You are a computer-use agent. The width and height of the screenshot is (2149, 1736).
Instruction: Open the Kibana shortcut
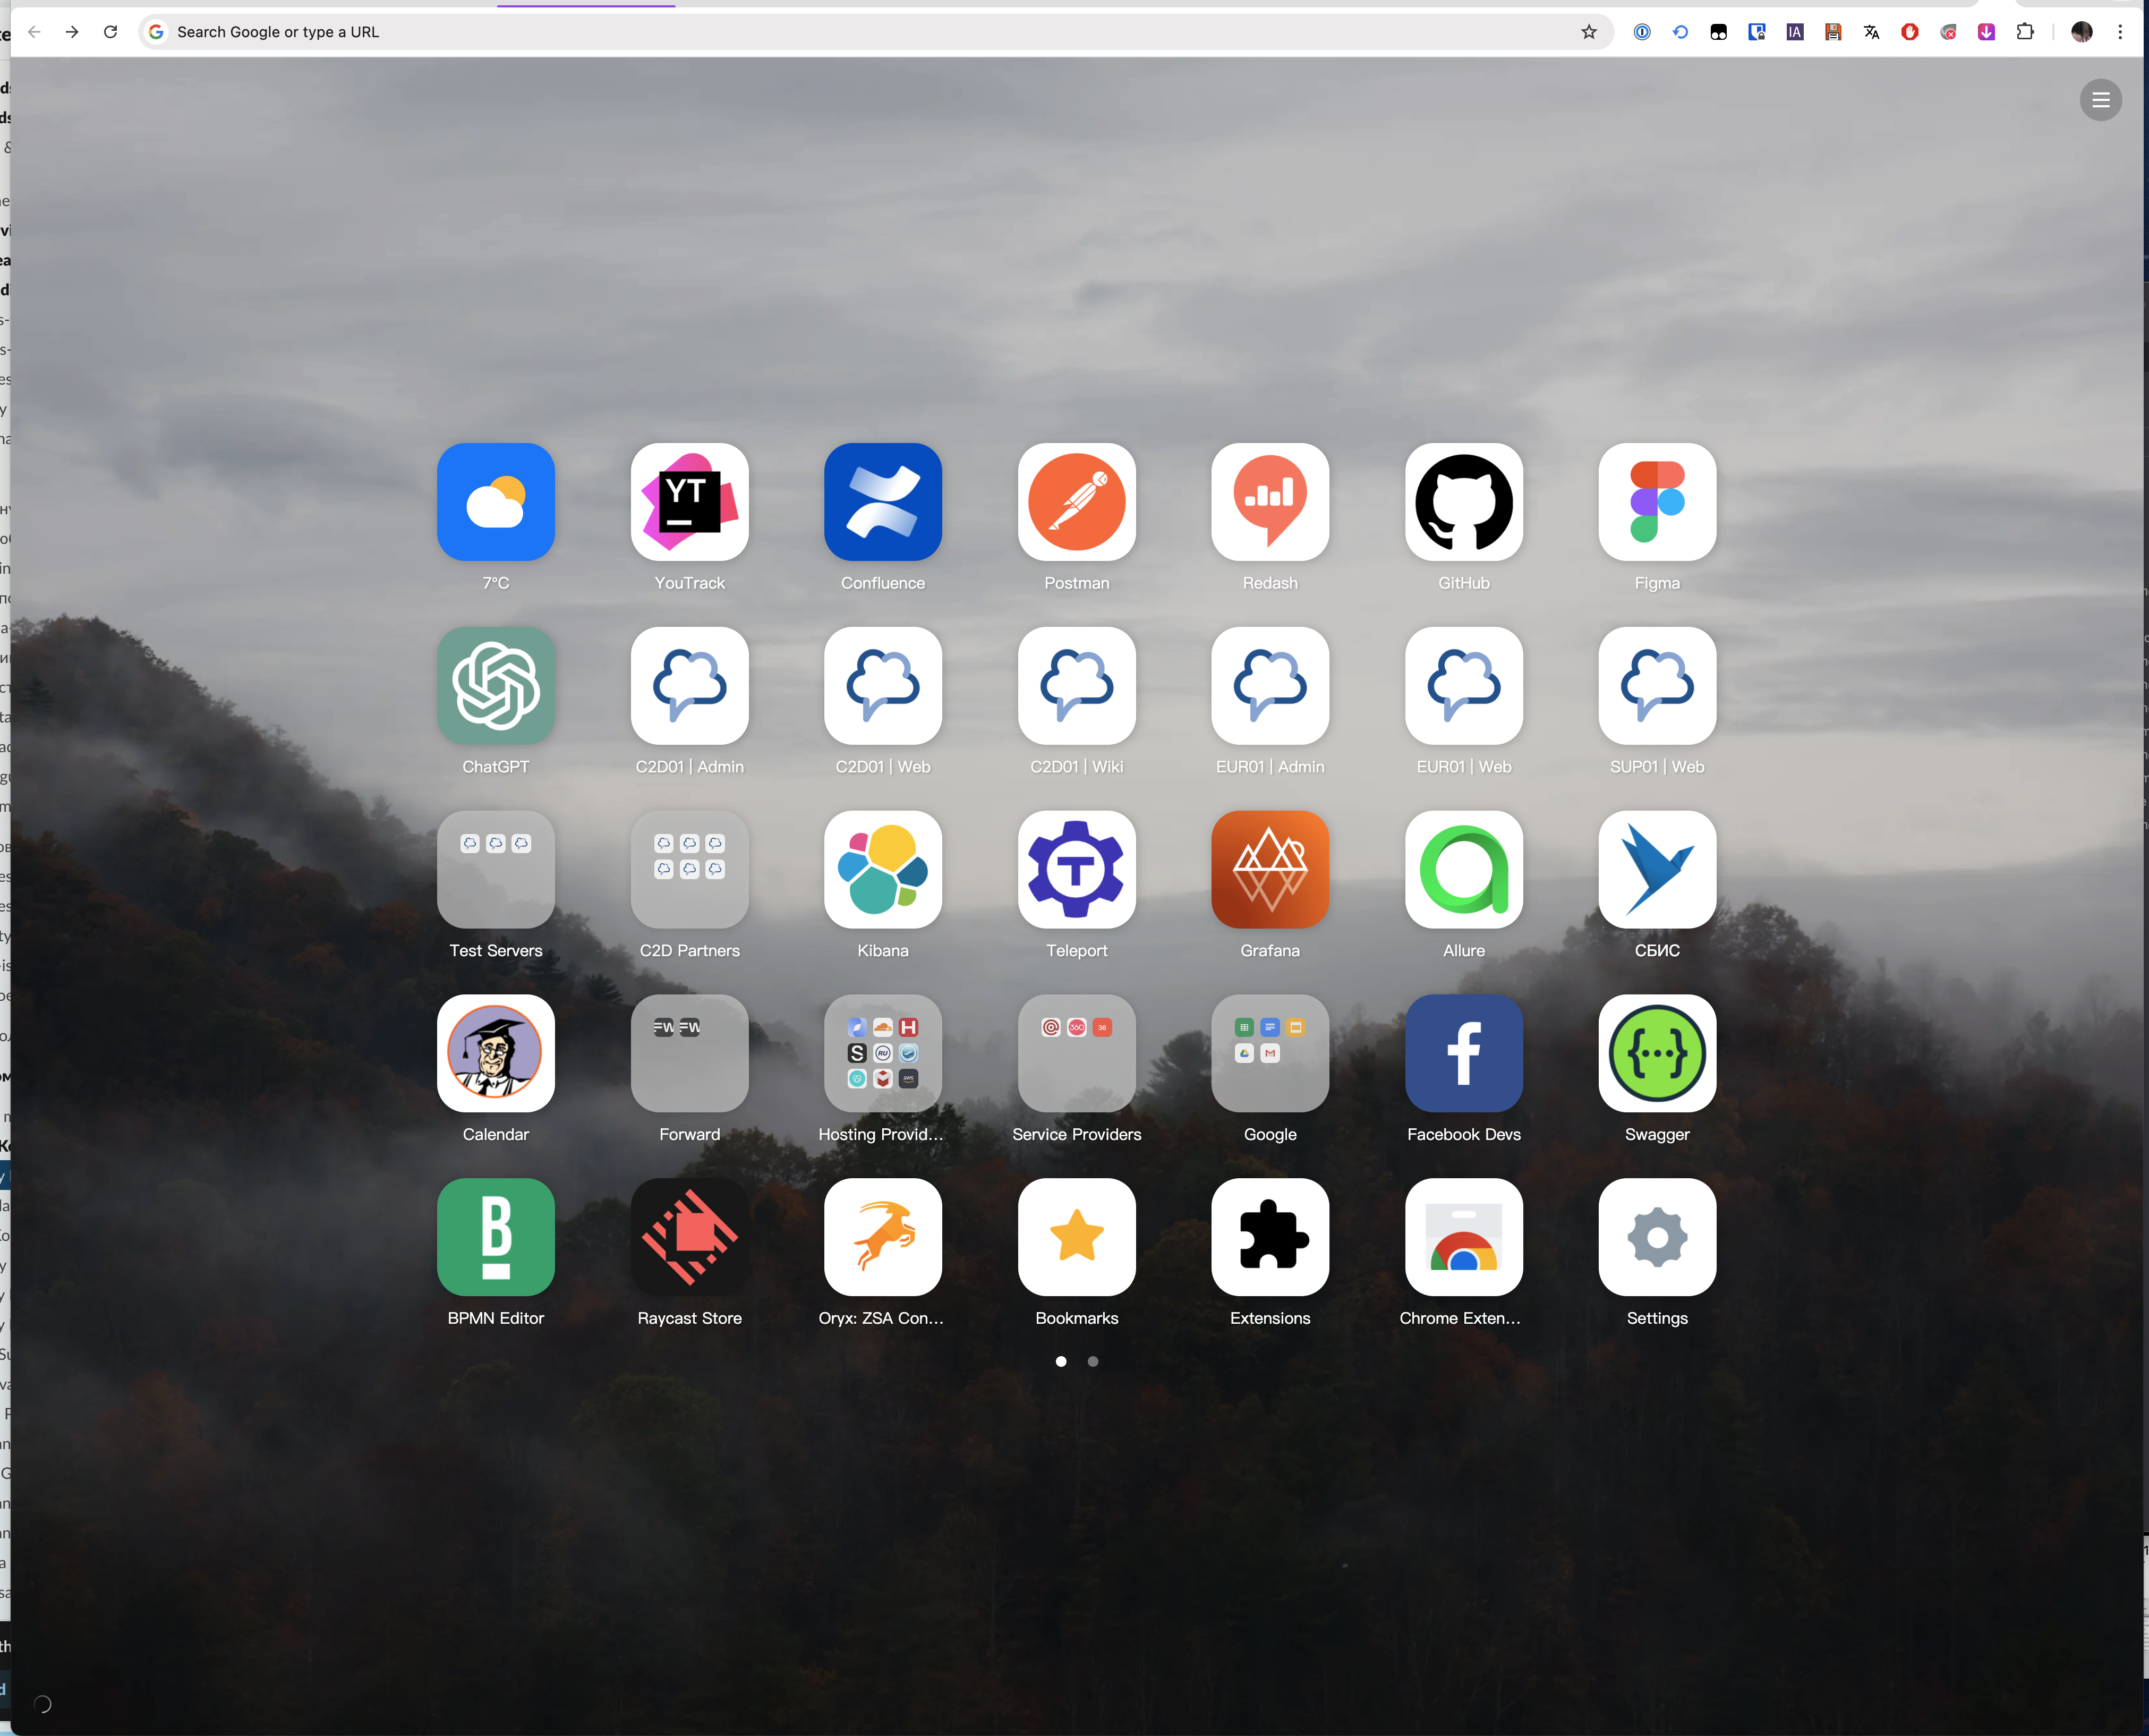[883, 869]
